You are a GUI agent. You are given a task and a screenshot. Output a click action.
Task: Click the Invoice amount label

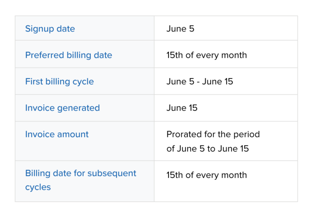[x=56, y=134]
